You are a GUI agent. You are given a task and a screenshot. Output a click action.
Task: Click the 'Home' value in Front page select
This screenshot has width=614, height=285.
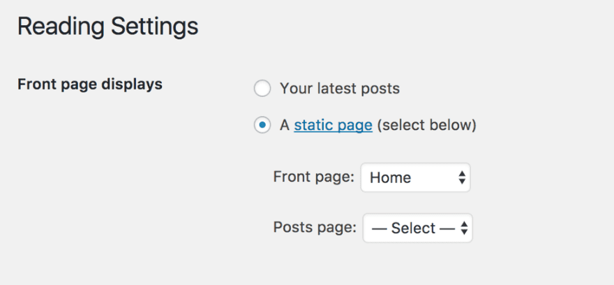click(x=390, y=177)
